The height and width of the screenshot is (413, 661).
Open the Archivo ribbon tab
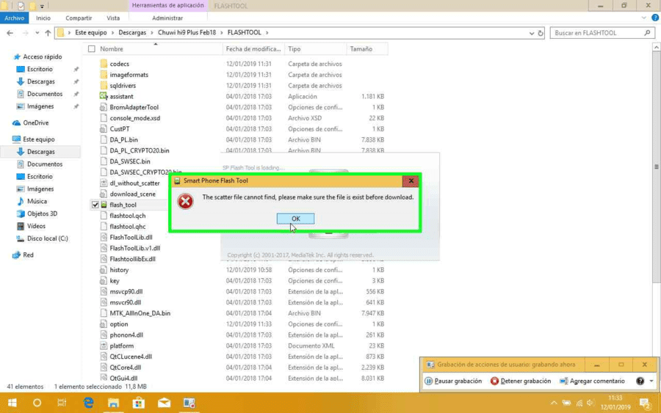pyautogui.click(x=15, y=18)
